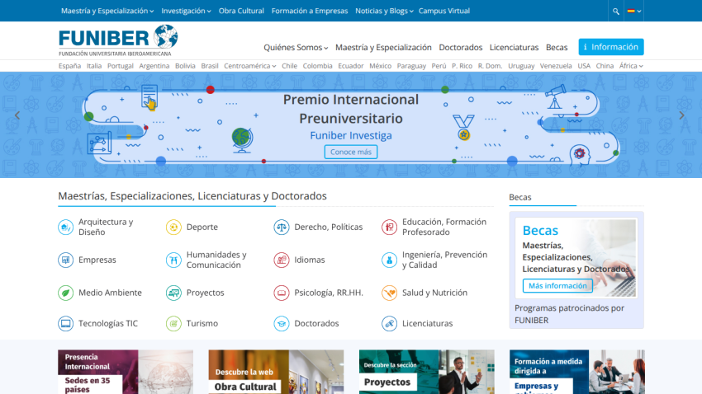Screen dimensions: 702x394
Task: Open the Tecnologías TIC text link
Action: [108, 323]
